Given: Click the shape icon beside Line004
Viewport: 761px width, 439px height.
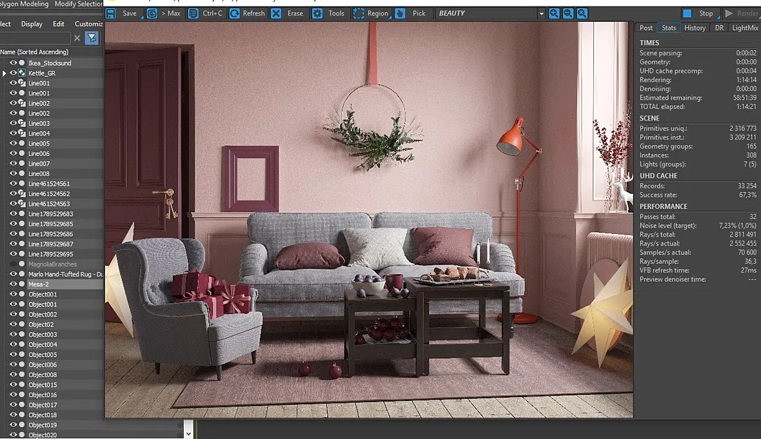Looking at the screenshot, I should pyautogui.click(x=22, y=133).
